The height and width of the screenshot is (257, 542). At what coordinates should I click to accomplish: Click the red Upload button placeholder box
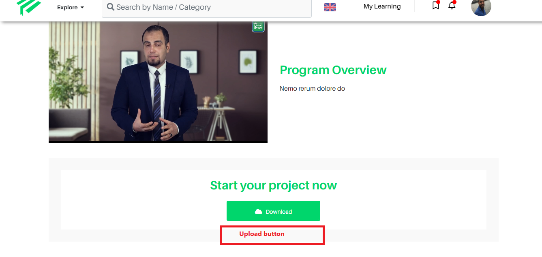coord(272,235)
